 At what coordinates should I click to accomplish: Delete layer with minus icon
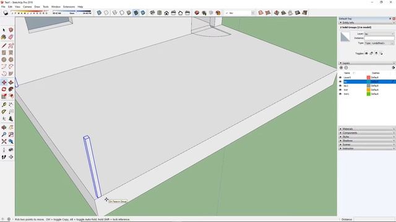tap(346, 68)
